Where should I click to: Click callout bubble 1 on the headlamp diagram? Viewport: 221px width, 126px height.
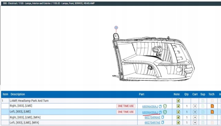pyautogui.click(x=116, y=28)
